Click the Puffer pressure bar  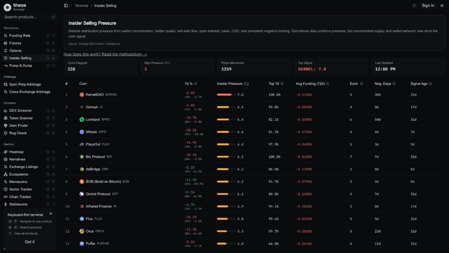[222, 244]
